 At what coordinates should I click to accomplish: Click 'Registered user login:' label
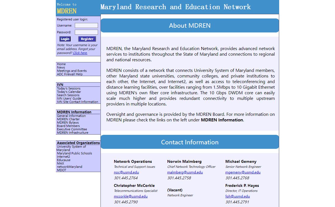tap(72, 19)
